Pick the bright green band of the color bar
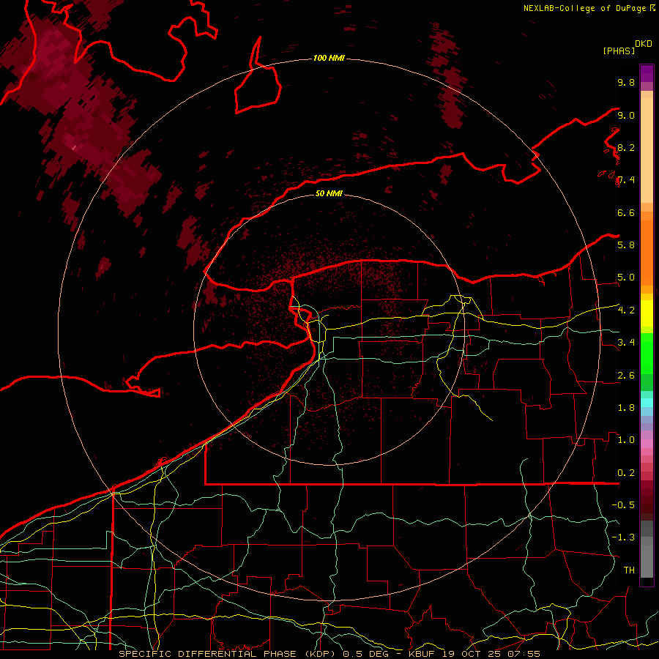 tap(647, 354)
